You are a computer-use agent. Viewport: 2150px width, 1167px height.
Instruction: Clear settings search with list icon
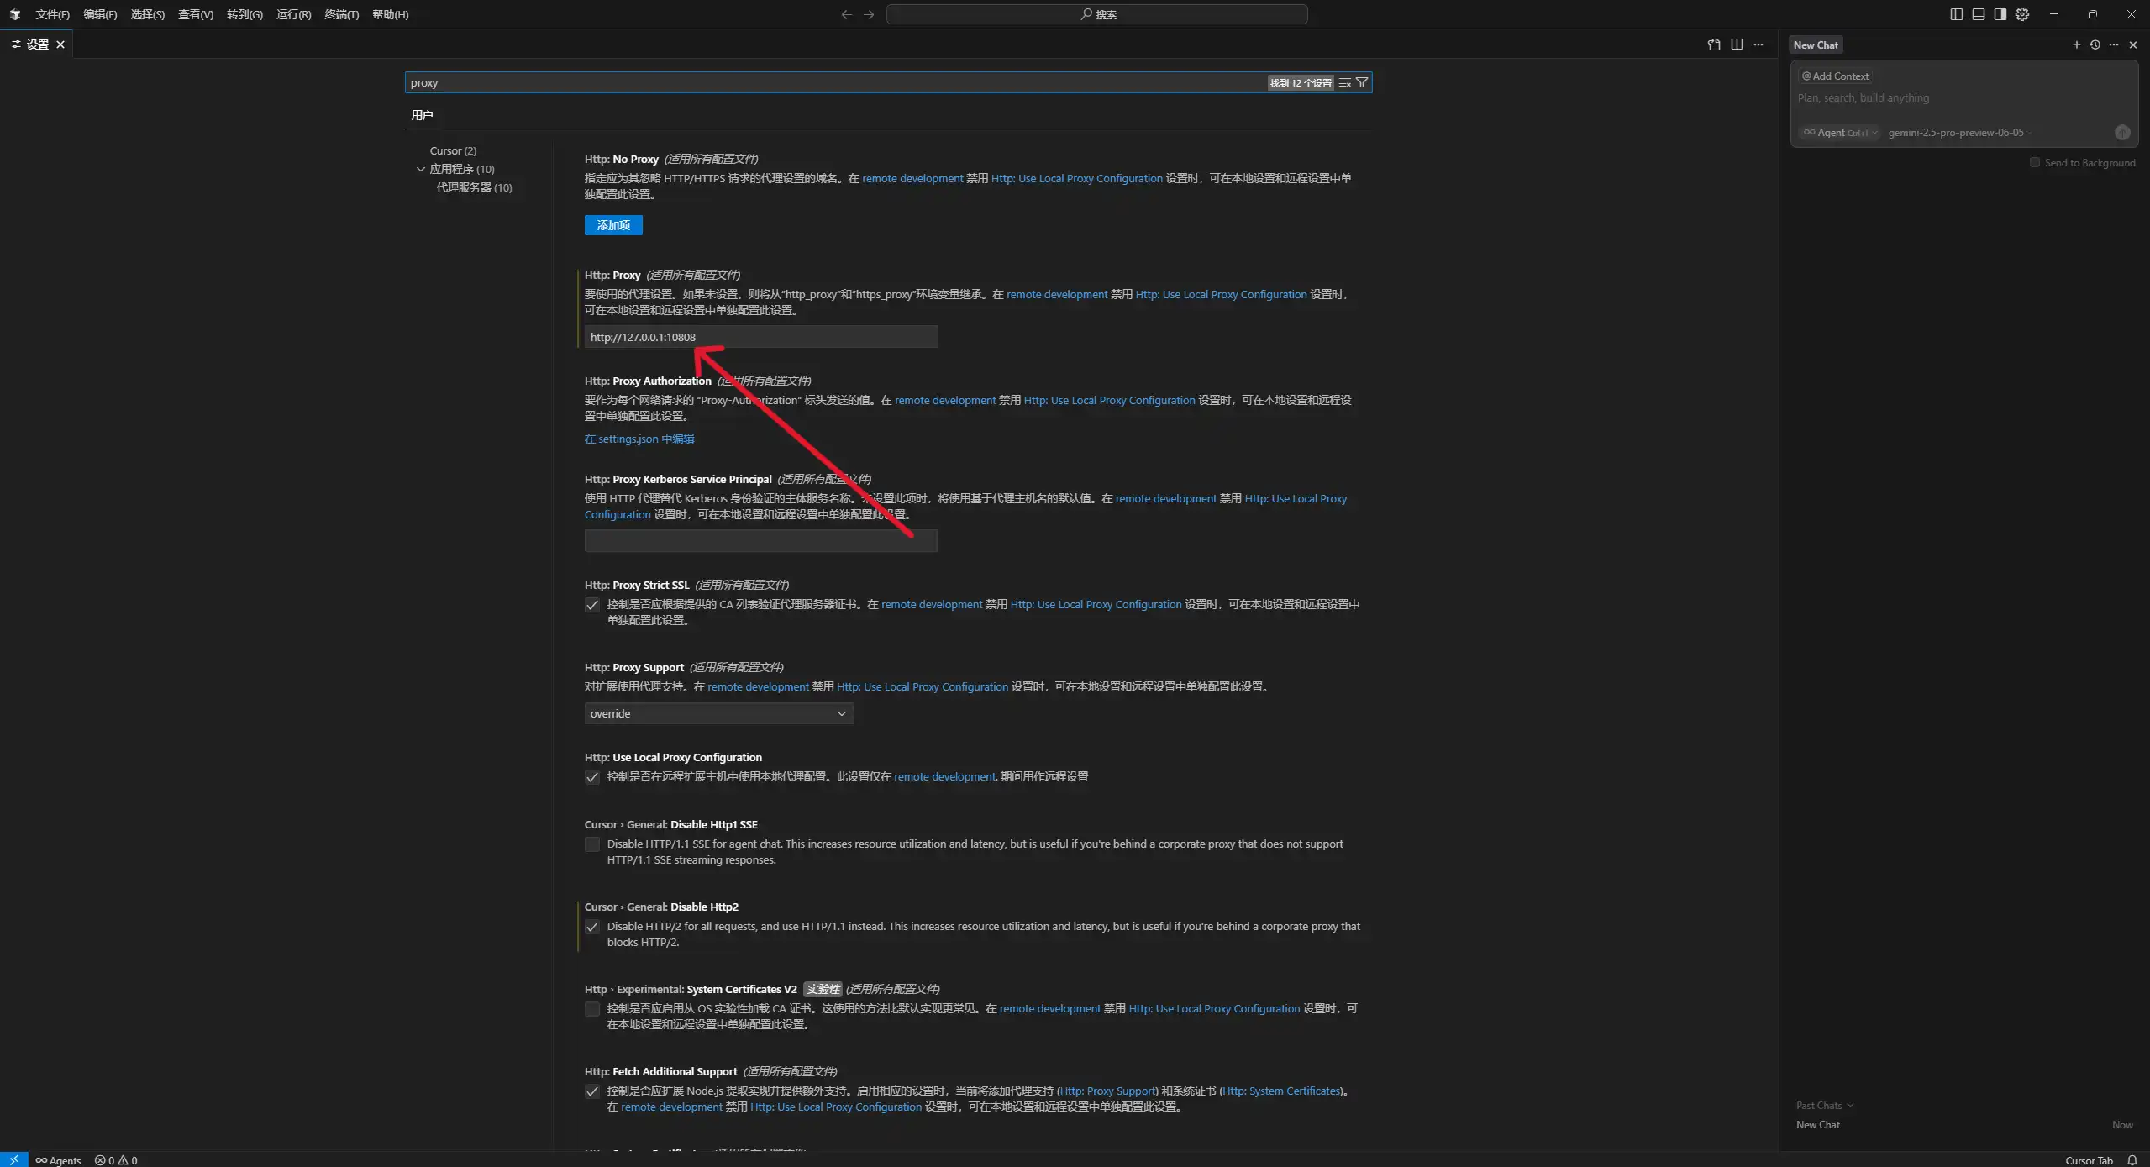1345,82
